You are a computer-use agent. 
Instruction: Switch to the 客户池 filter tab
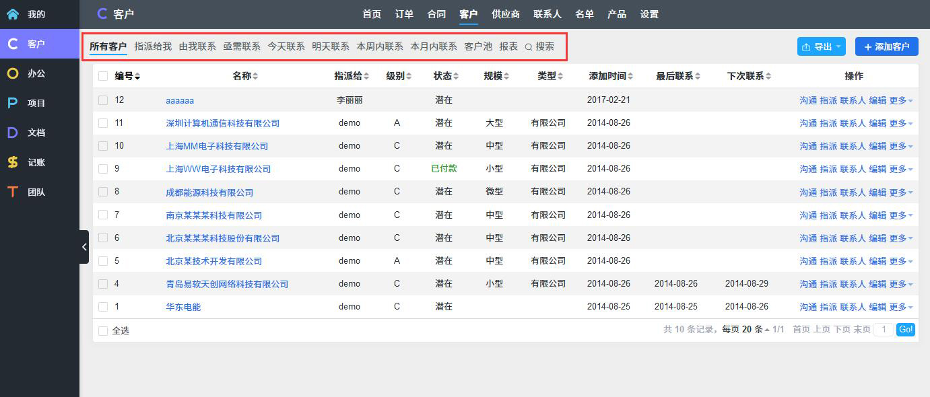478,46
